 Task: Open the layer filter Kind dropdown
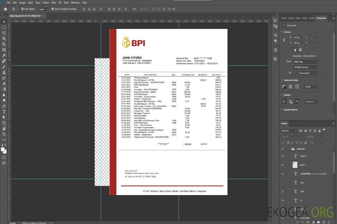[x=289, y=131]
